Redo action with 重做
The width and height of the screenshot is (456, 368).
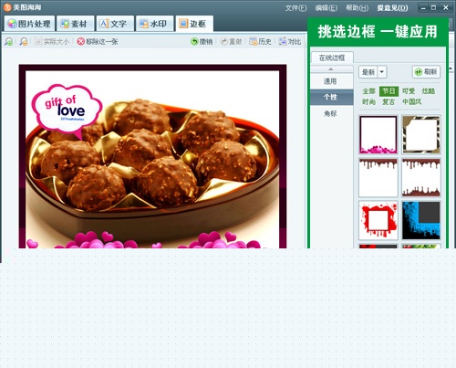232,42
